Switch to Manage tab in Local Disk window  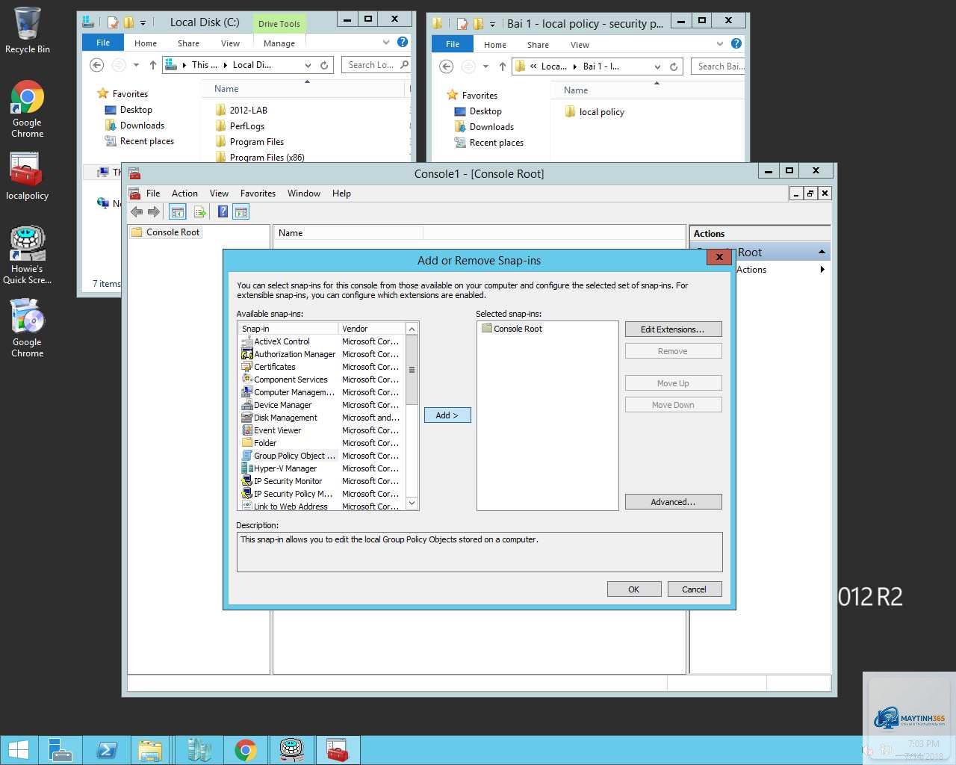click(x=279, y=43)
